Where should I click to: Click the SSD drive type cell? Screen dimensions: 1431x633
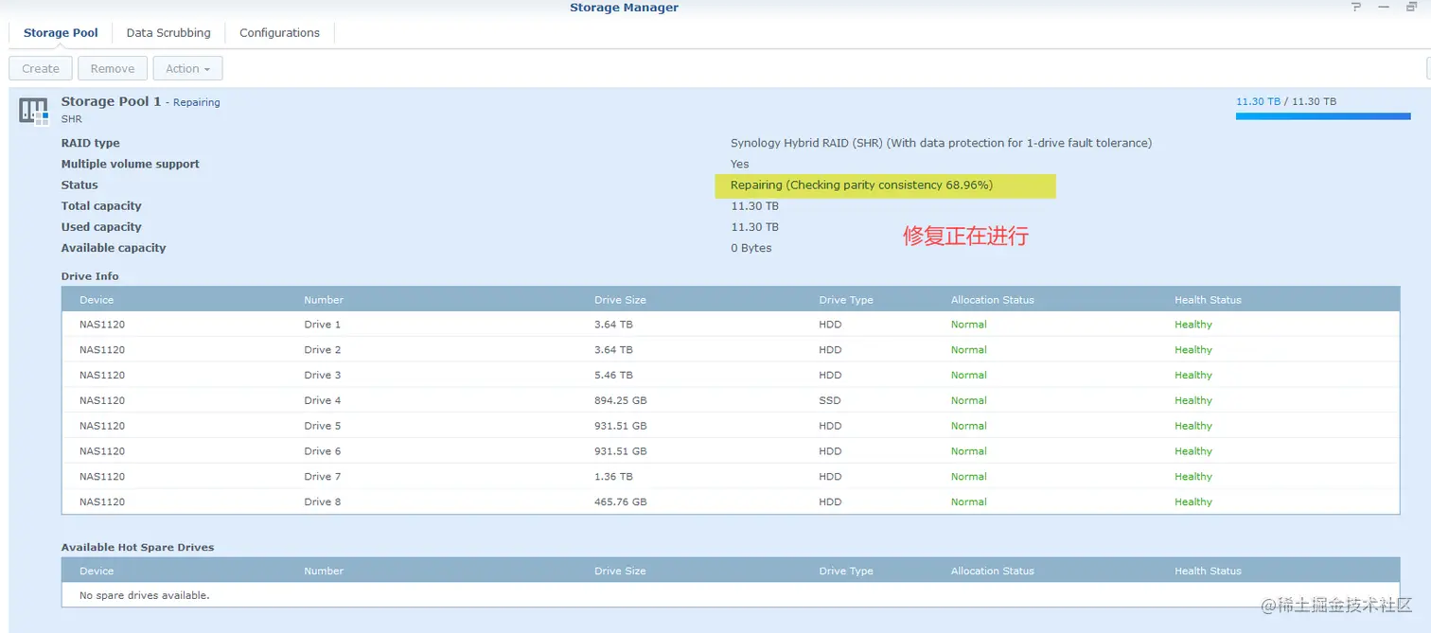tap(829, 400)
